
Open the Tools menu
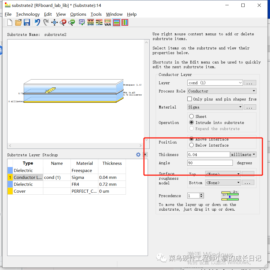96,14
